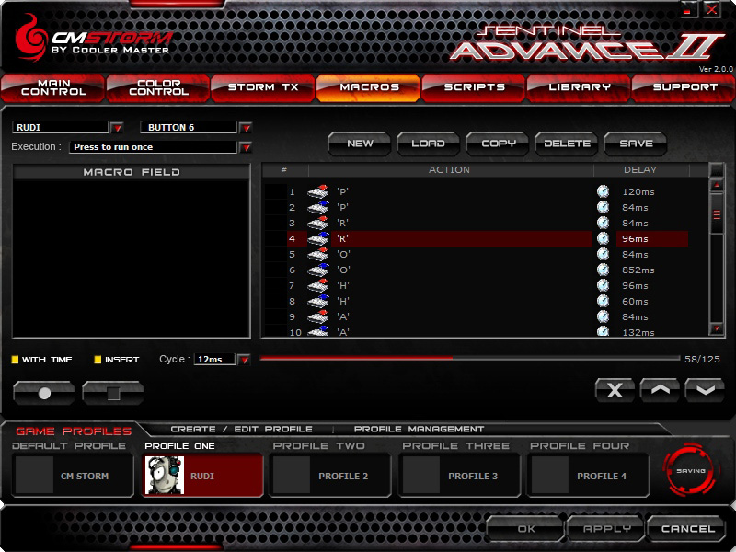
Task: Stop recording with the square stop button
Action: 113,393
